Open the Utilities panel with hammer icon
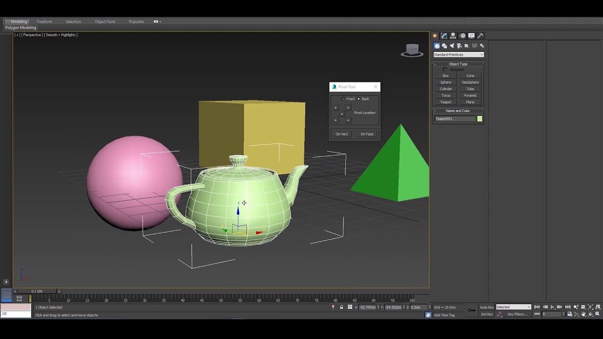The image size is (603, 339). pos(480,35)
